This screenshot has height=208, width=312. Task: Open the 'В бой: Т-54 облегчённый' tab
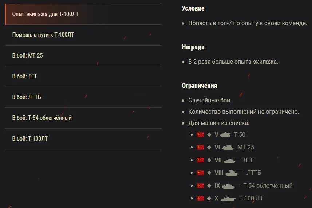(x=83, y=118)
